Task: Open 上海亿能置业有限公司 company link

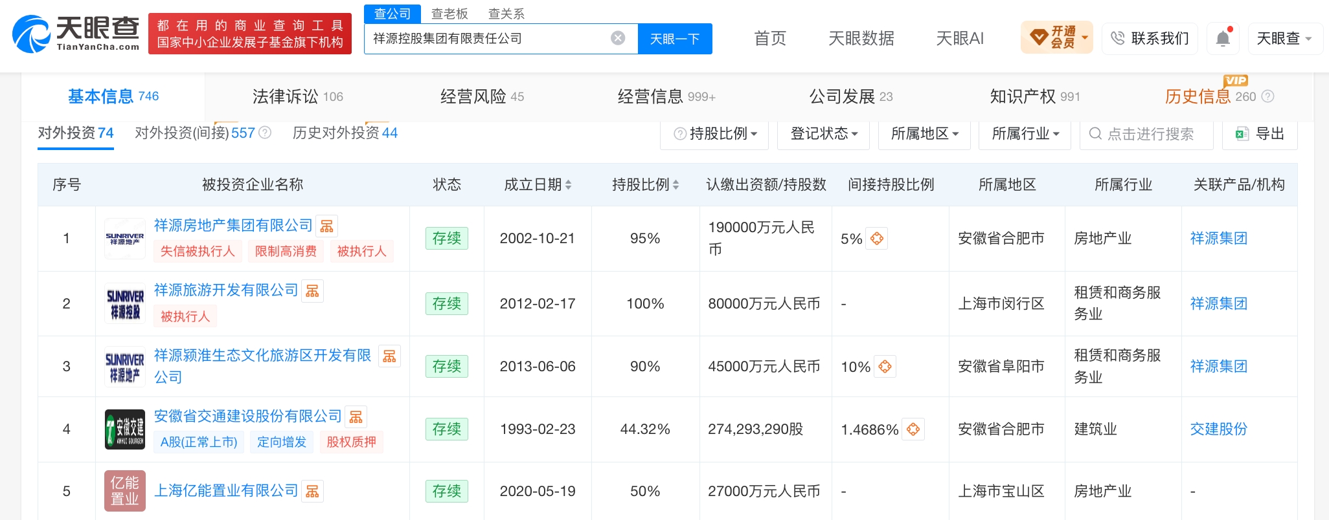Action: [x=226, y=492]
